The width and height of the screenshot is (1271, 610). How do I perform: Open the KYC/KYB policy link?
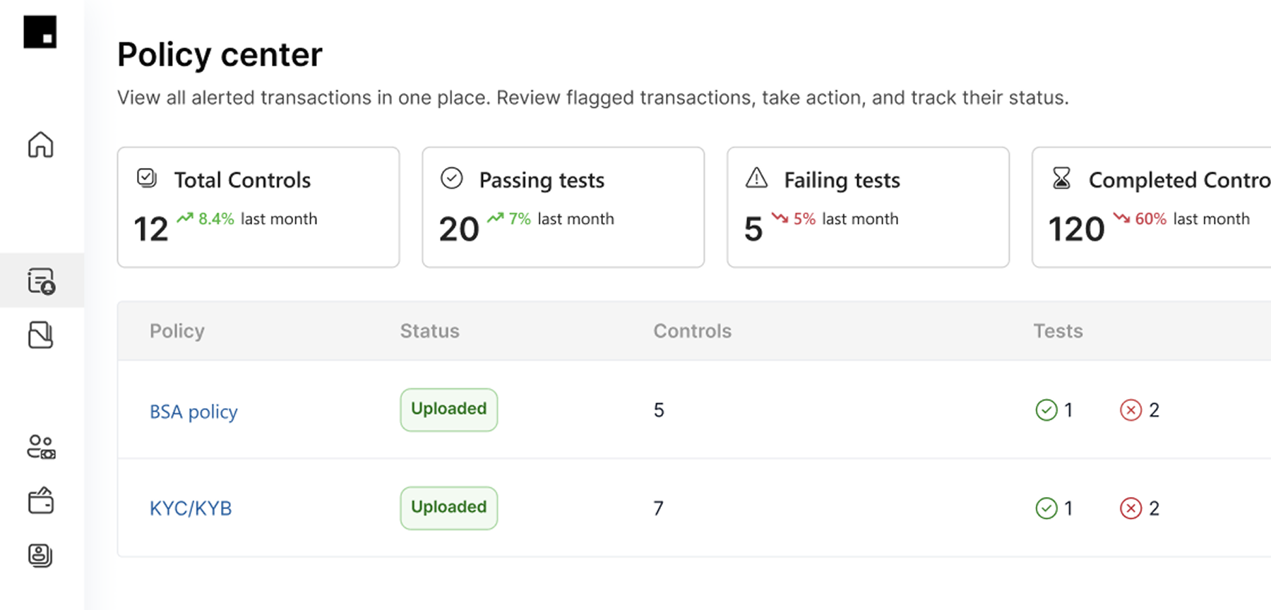191,508
